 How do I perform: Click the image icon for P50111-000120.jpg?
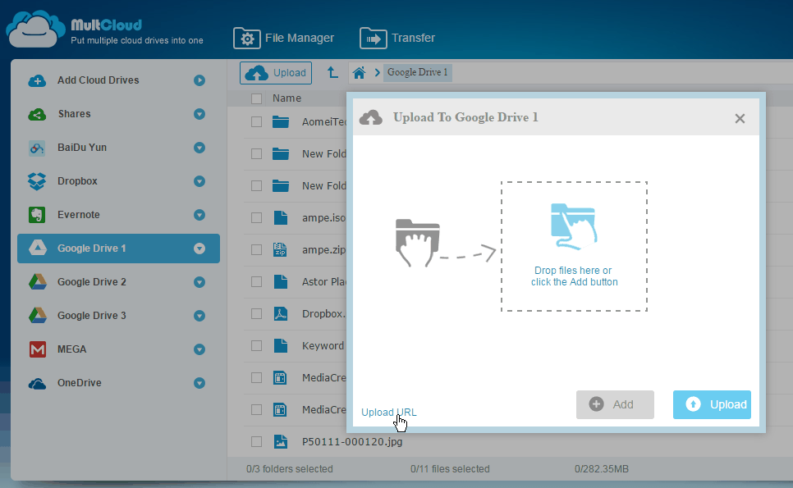280,441
